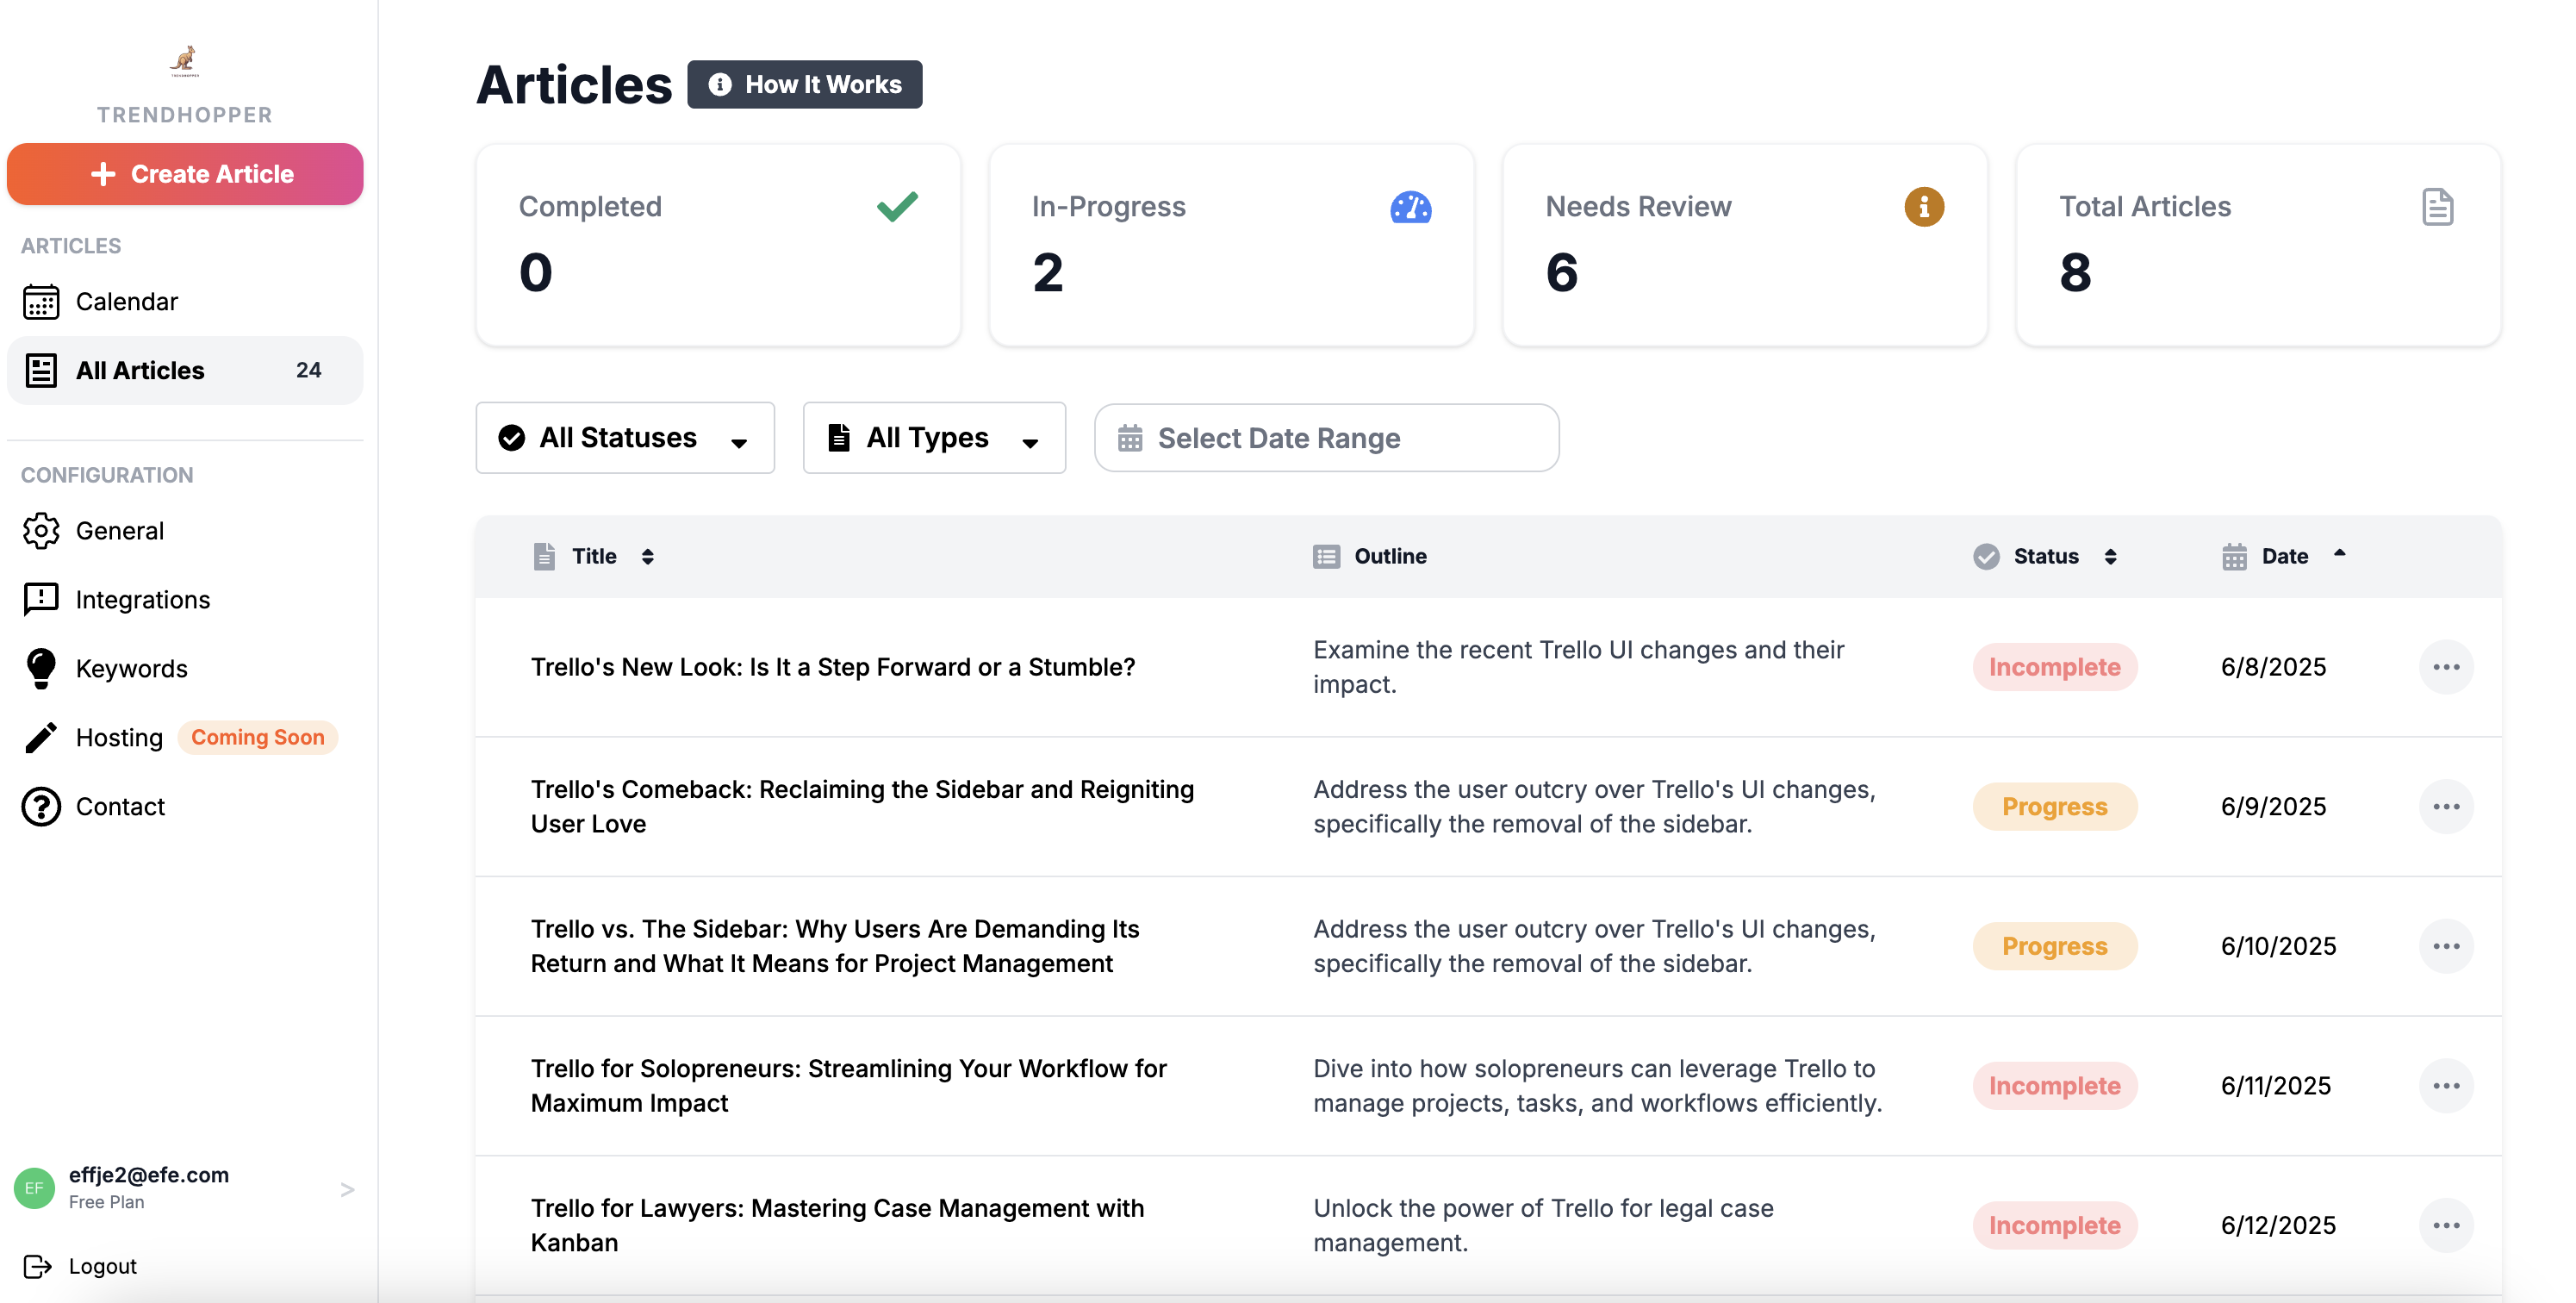2576x1303 pixels.
Task: Click the Title column document icon
Action: [x=544, y=556]
